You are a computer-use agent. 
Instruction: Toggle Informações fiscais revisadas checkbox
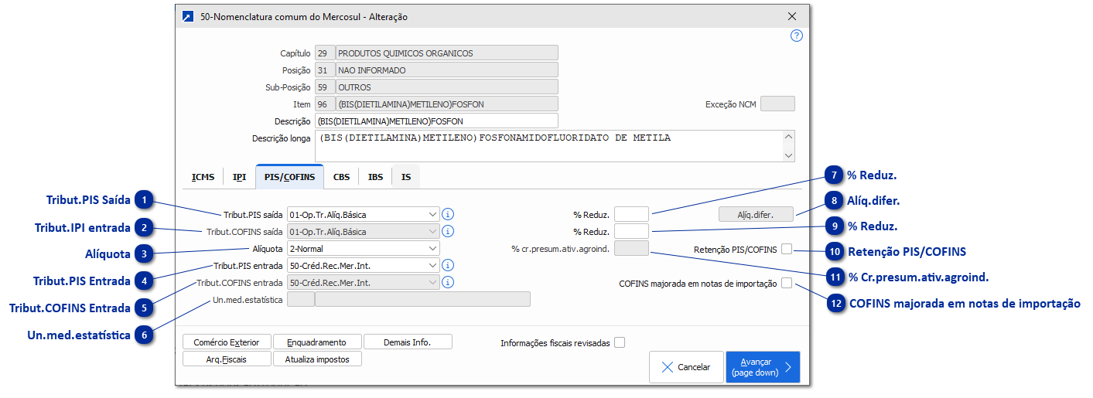(x=619, y=343)
